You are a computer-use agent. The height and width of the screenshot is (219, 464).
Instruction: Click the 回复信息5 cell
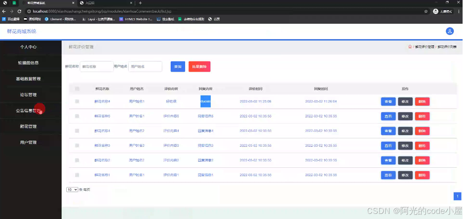pos(205,116)
